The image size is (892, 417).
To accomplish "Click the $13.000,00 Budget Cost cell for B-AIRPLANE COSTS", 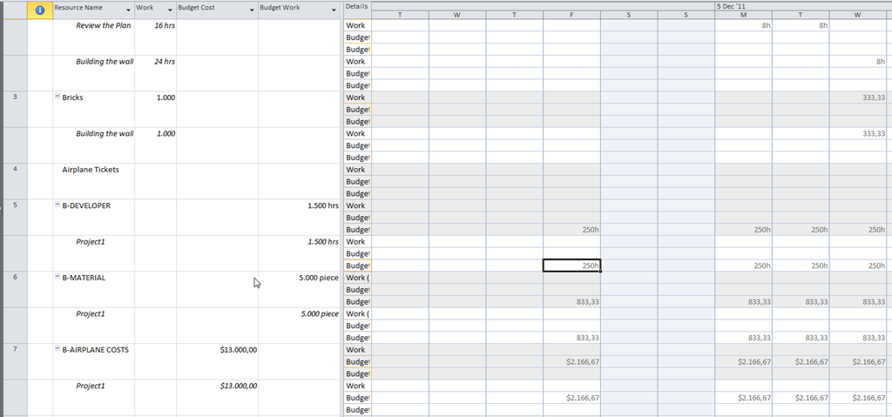I will click(x=238, y=350).
